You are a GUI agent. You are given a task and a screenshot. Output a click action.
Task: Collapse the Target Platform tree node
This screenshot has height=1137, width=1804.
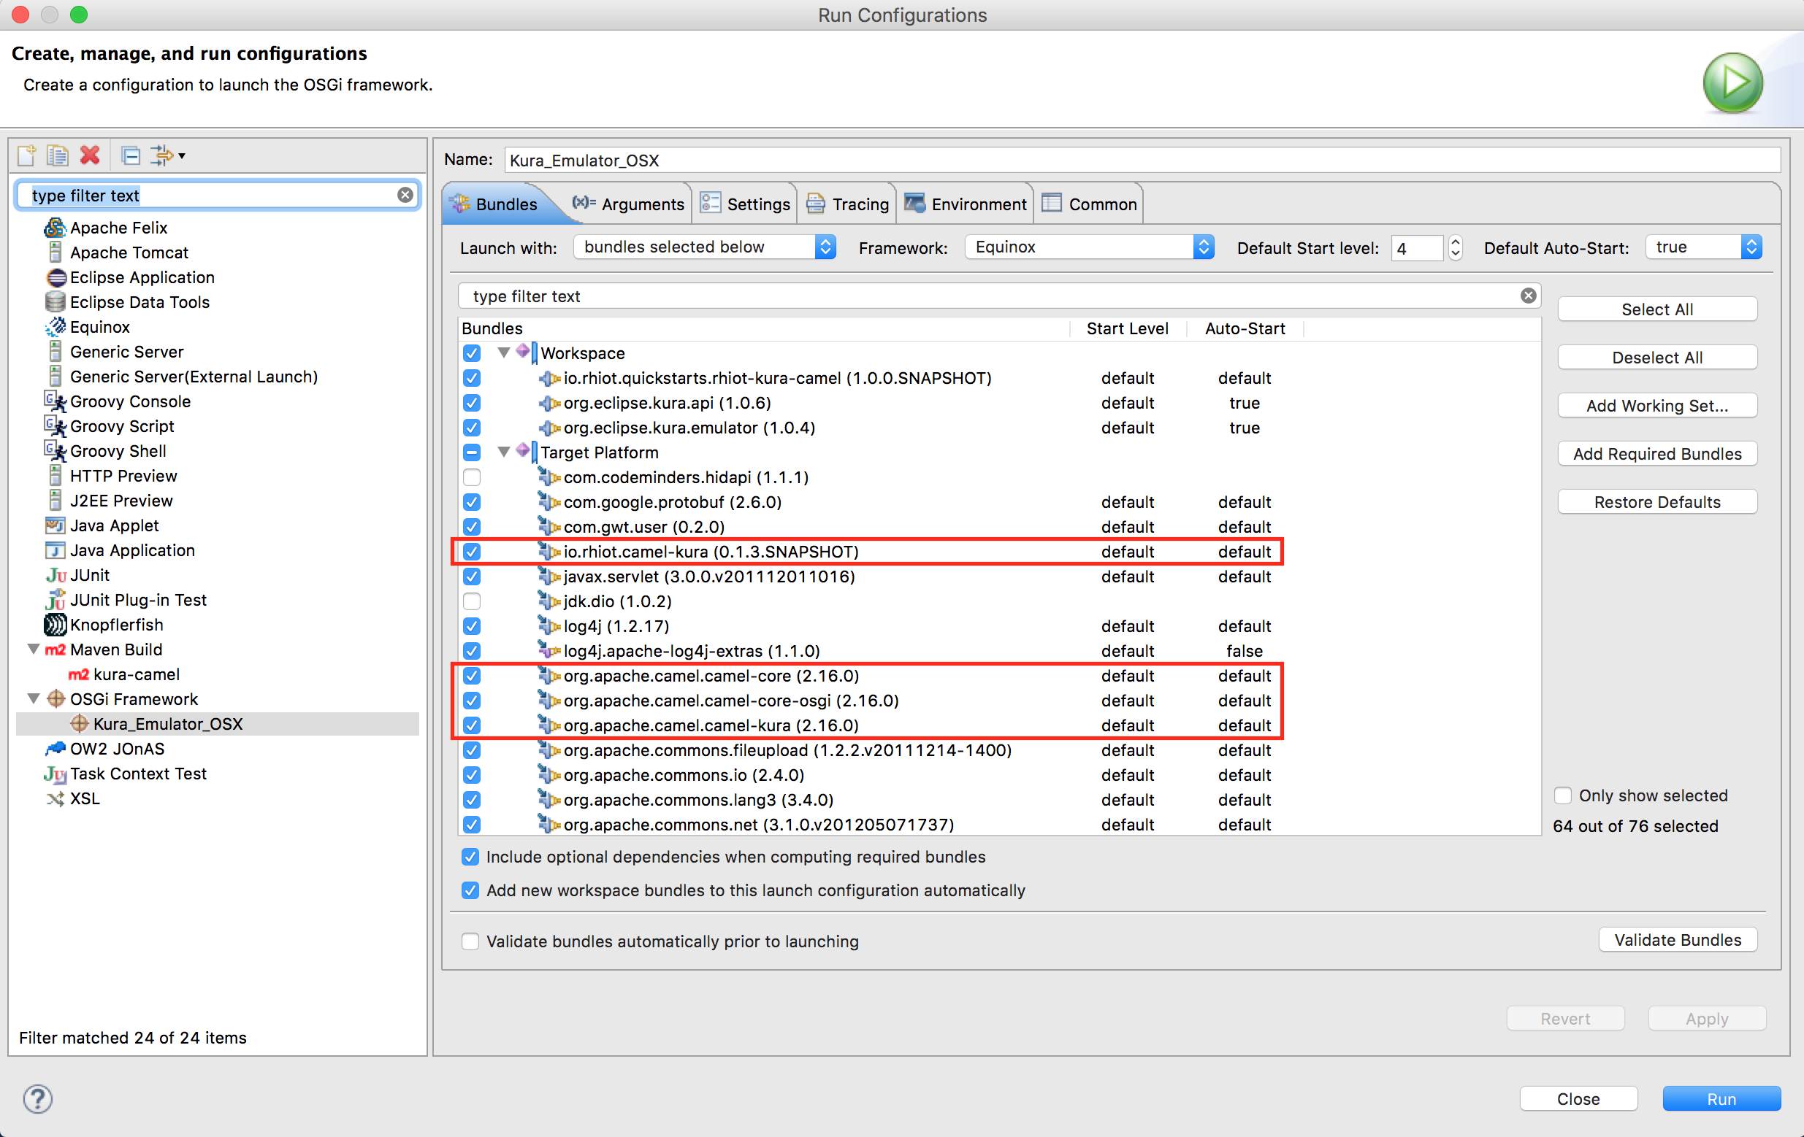504,452
